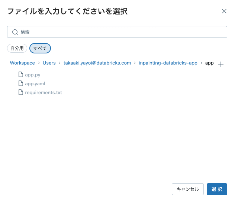Open inpainting-databricks-app breadcrumb

pyautogui.click(x=168, y=63)
